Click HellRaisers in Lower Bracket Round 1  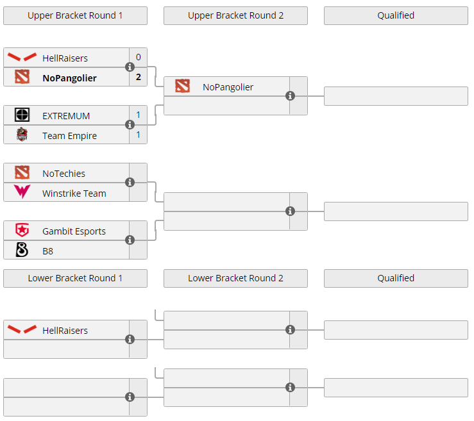(x=65, y=331)
